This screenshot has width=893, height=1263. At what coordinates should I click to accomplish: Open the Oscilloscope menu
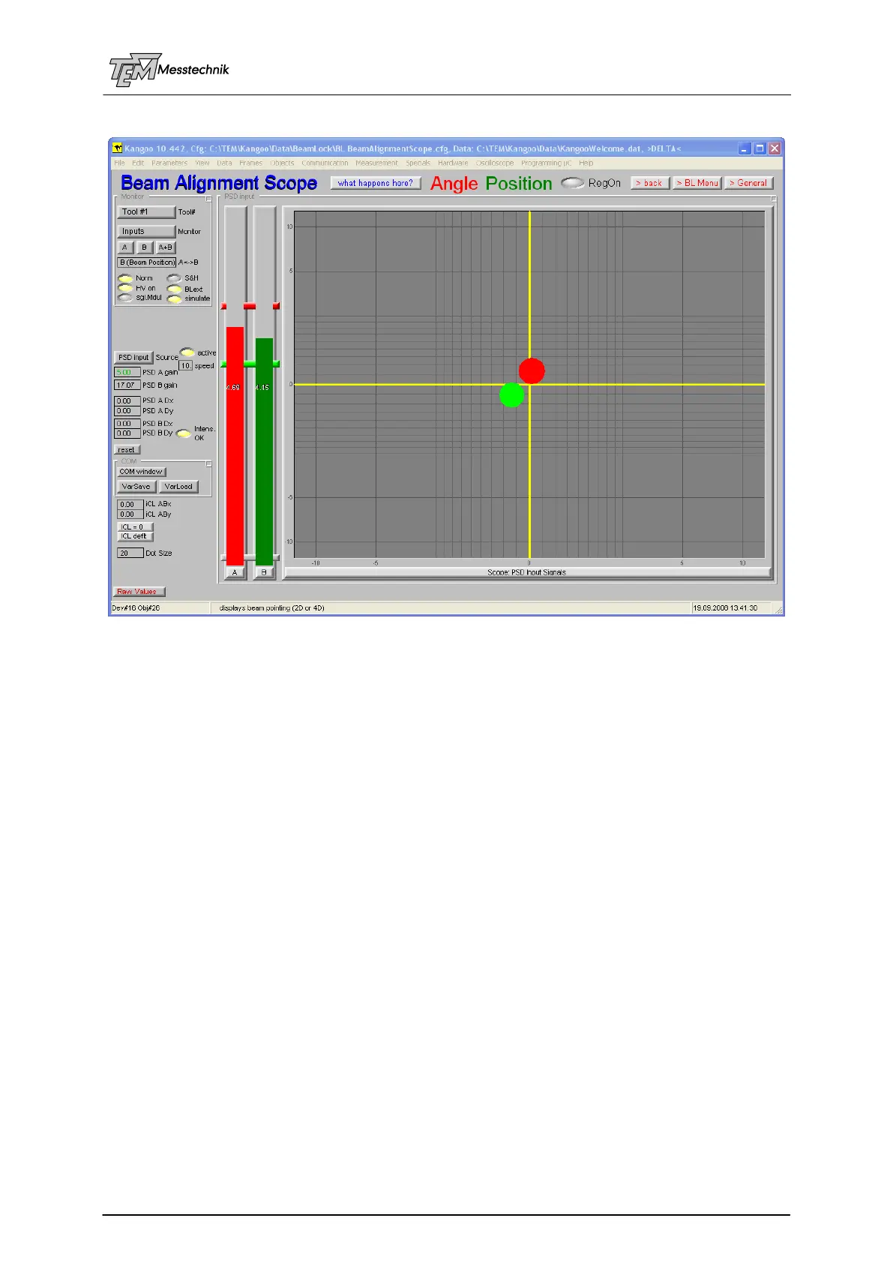pos(495,163)
